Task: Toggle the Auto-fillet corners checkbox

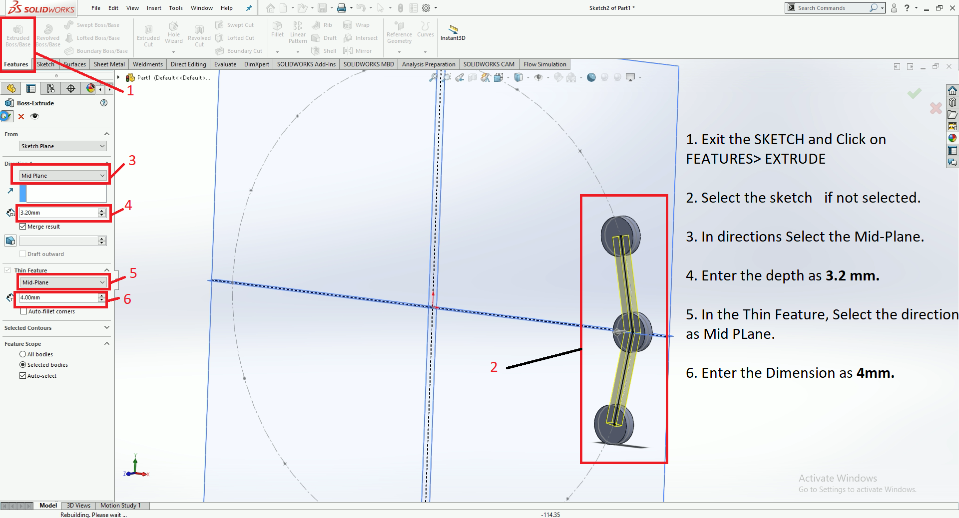Action: point(23,311)
